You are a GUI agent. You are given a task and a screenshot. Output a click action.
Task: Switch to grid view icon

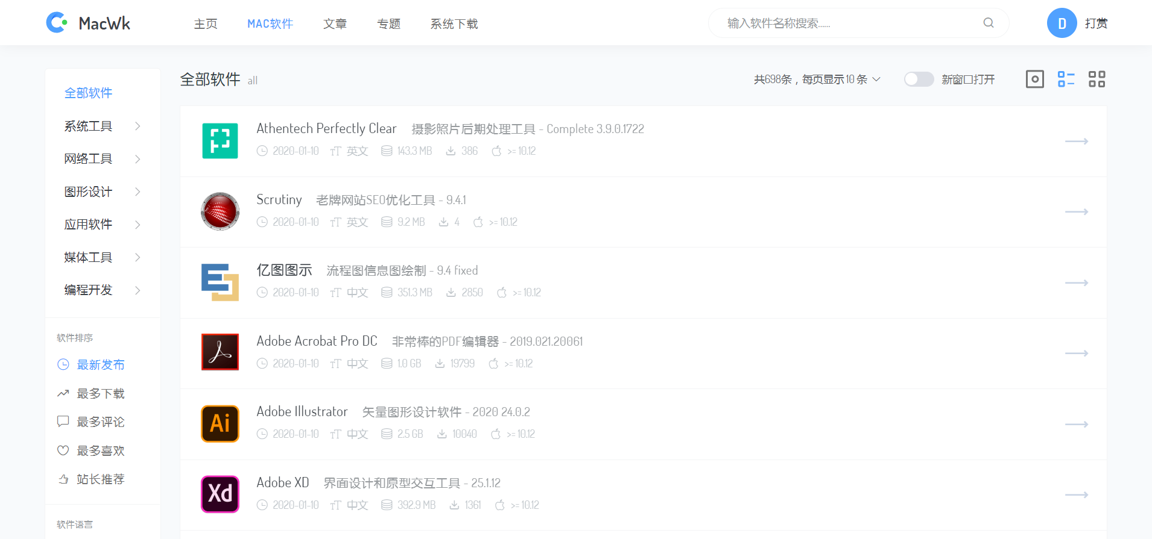(x=1097, y=79)
